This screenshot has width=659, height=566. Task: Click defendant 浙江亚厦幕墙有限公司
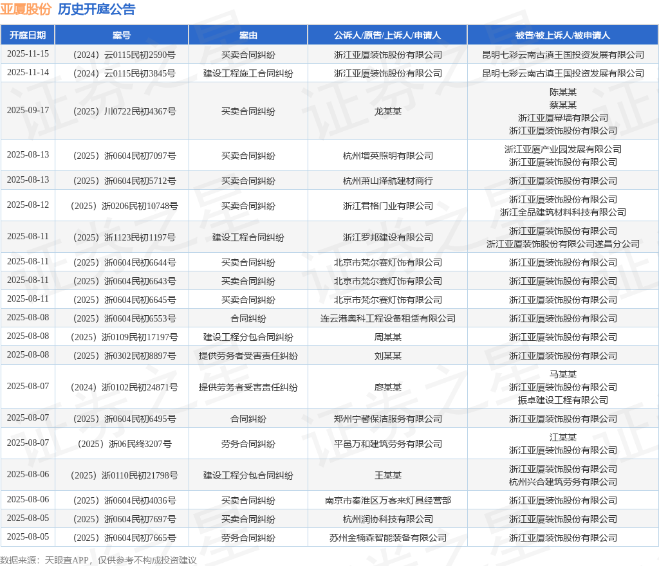(562, 118)
